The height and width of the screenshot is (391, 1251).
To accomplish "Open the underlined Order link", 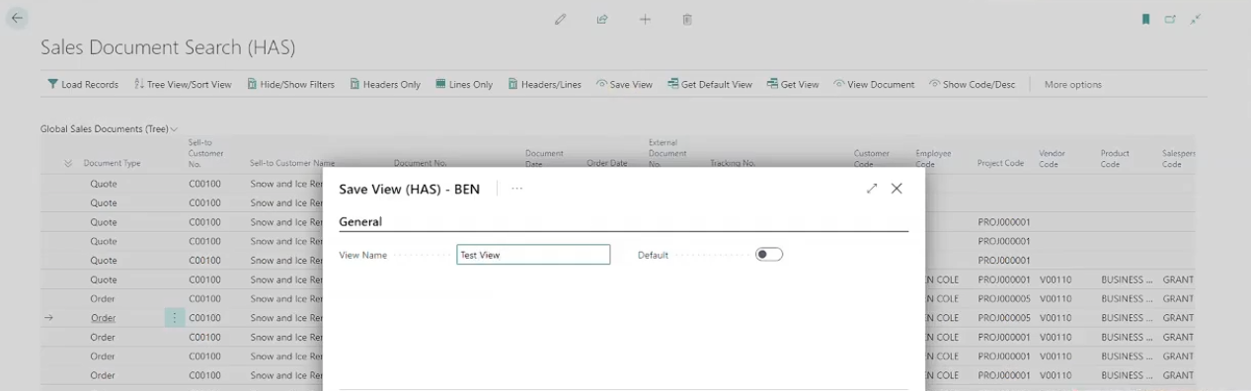I will [103, 318].
